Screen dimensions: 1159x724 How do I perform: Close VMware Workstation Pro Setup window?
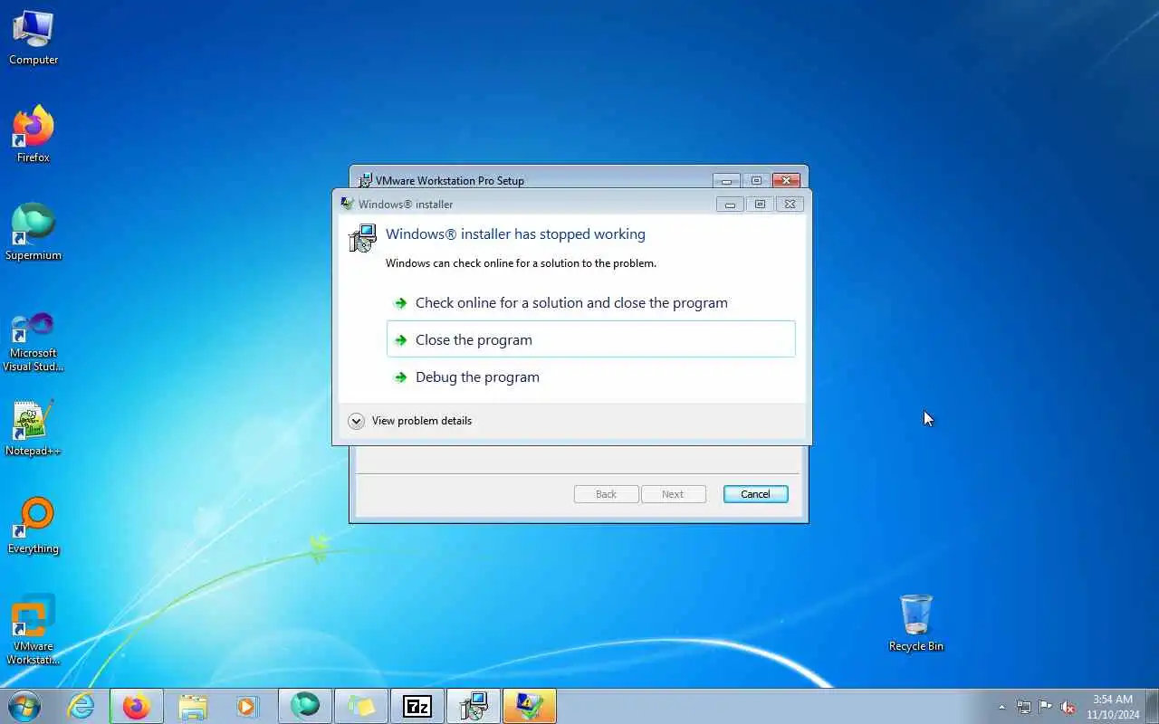point(787,180)
